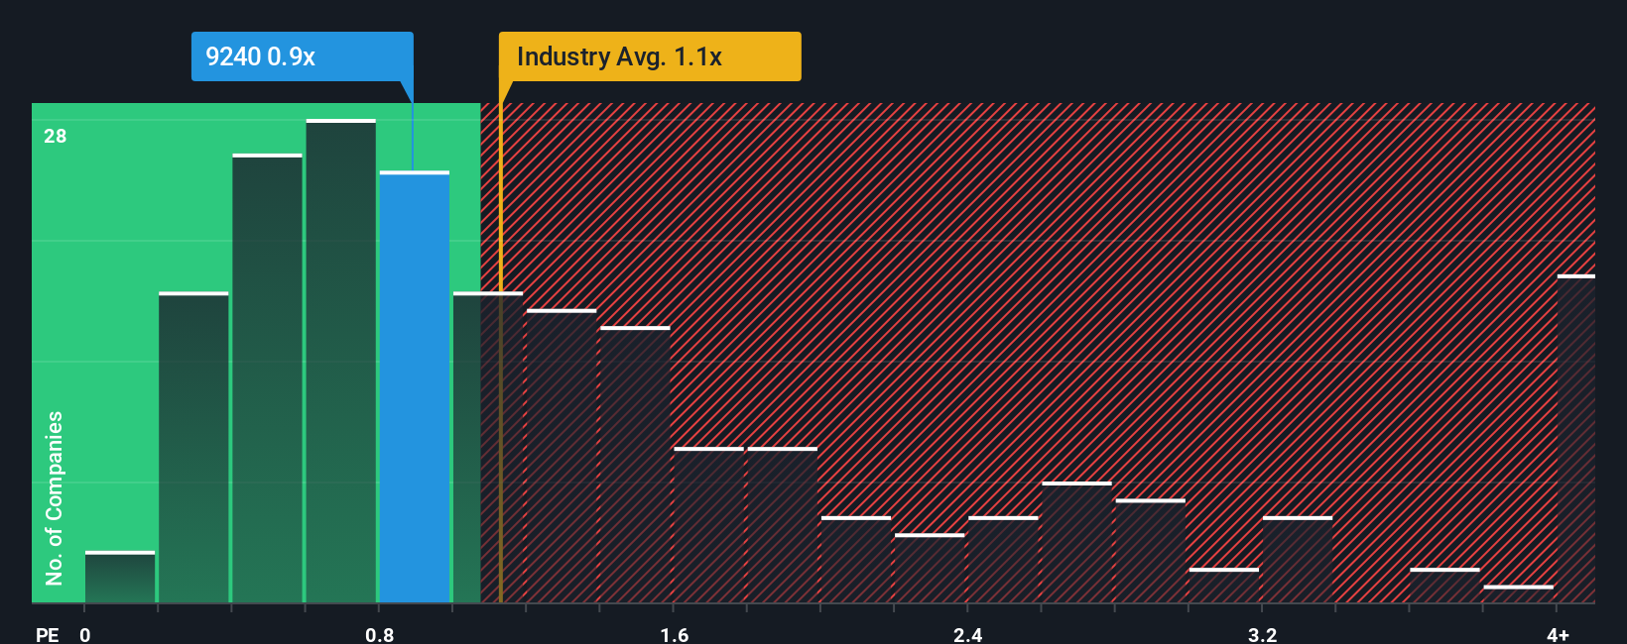
Task: Select the highlighted blue histogram bar
Action: pos(415,387)
